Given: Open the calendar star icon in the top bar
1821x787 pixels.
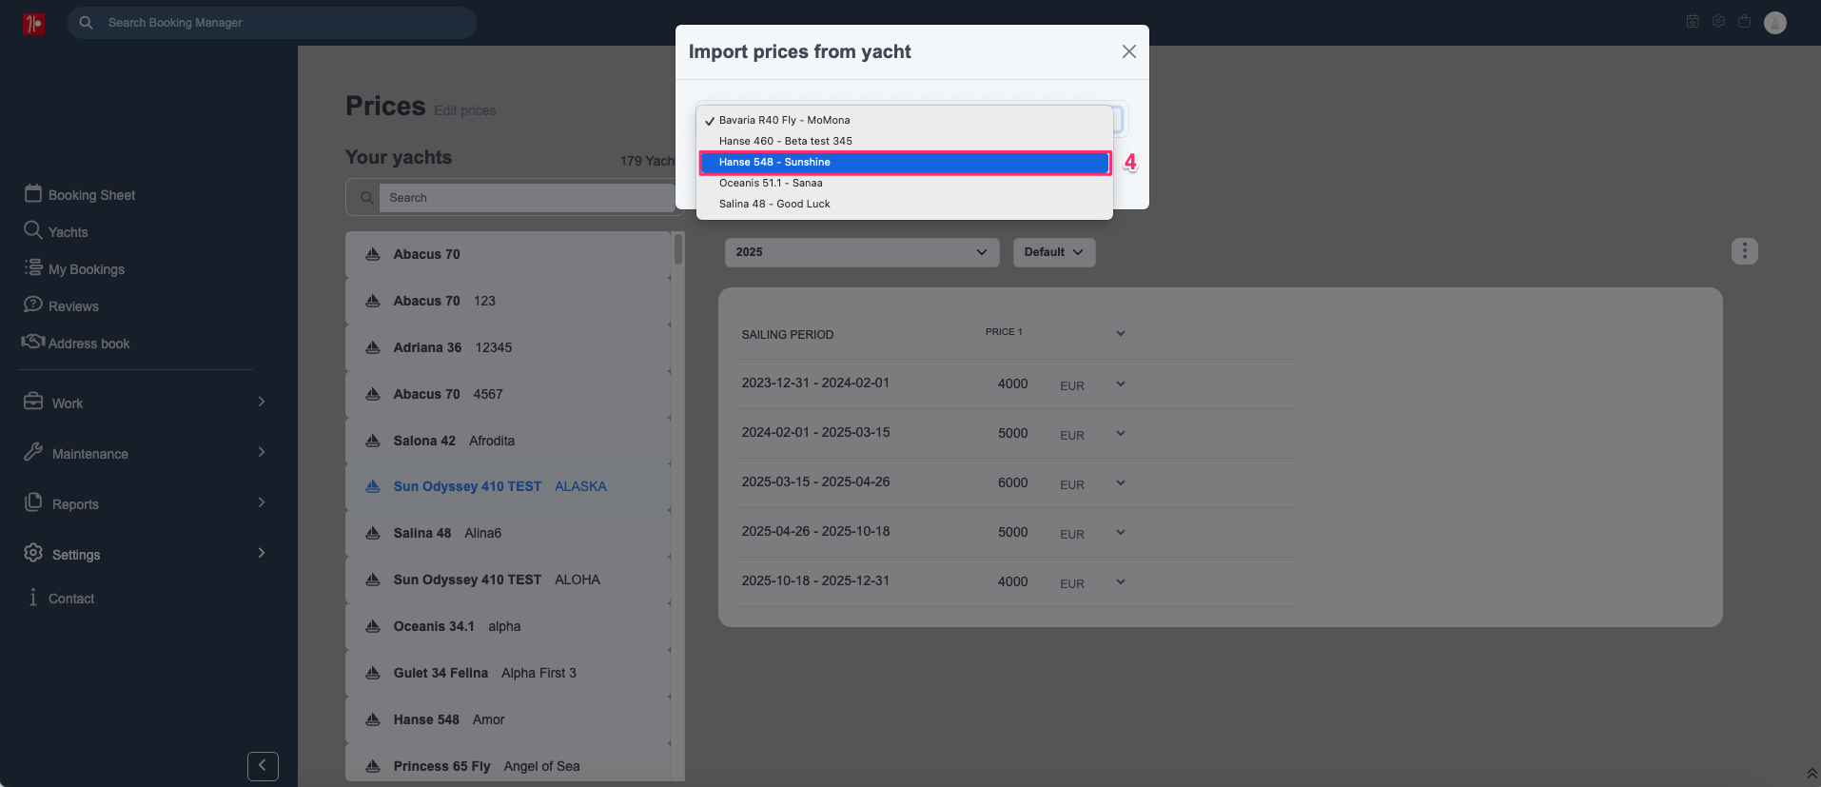Looking at the screenshot, I should [1693, 22].
